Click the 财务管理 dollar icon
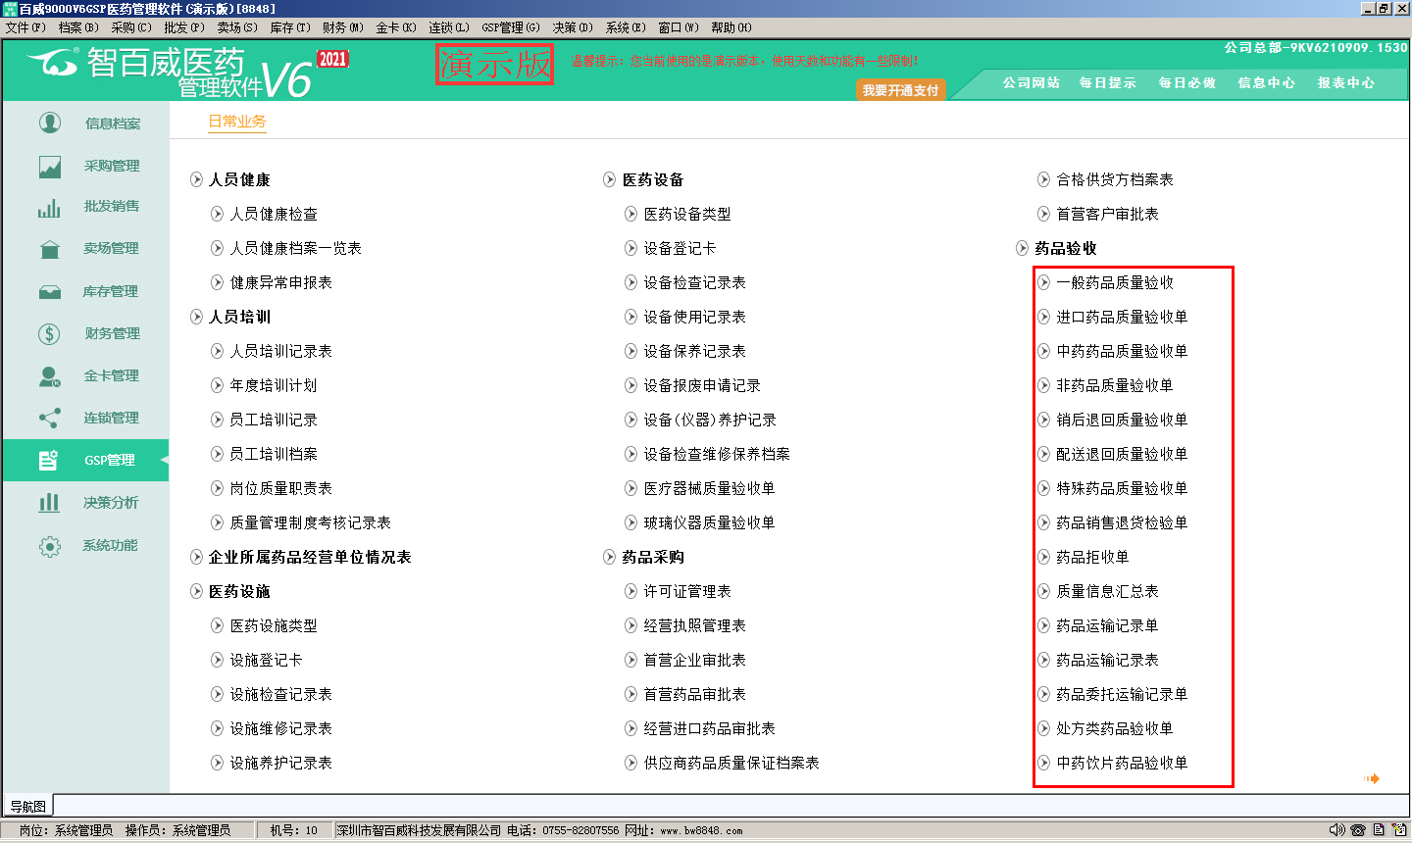 [49, 334]
